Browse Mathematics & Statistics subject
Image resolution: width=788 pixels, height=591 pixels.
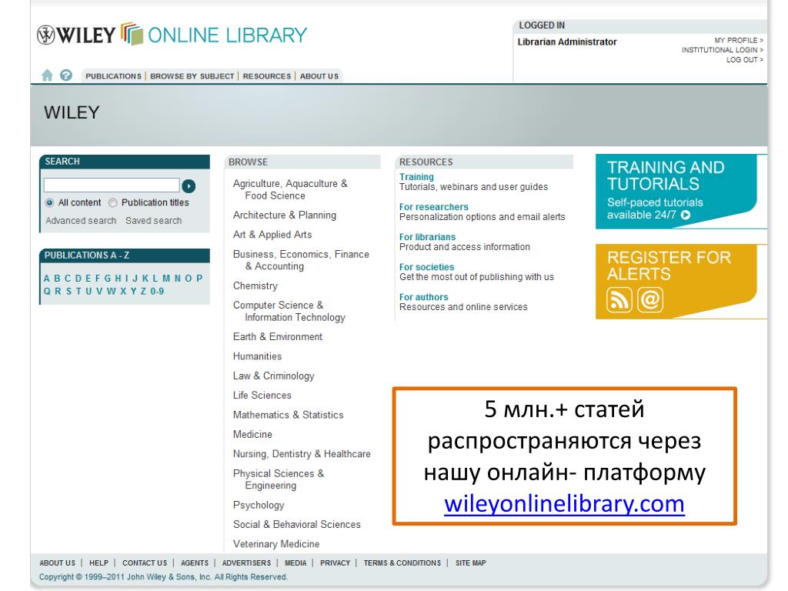coord(288,415)
